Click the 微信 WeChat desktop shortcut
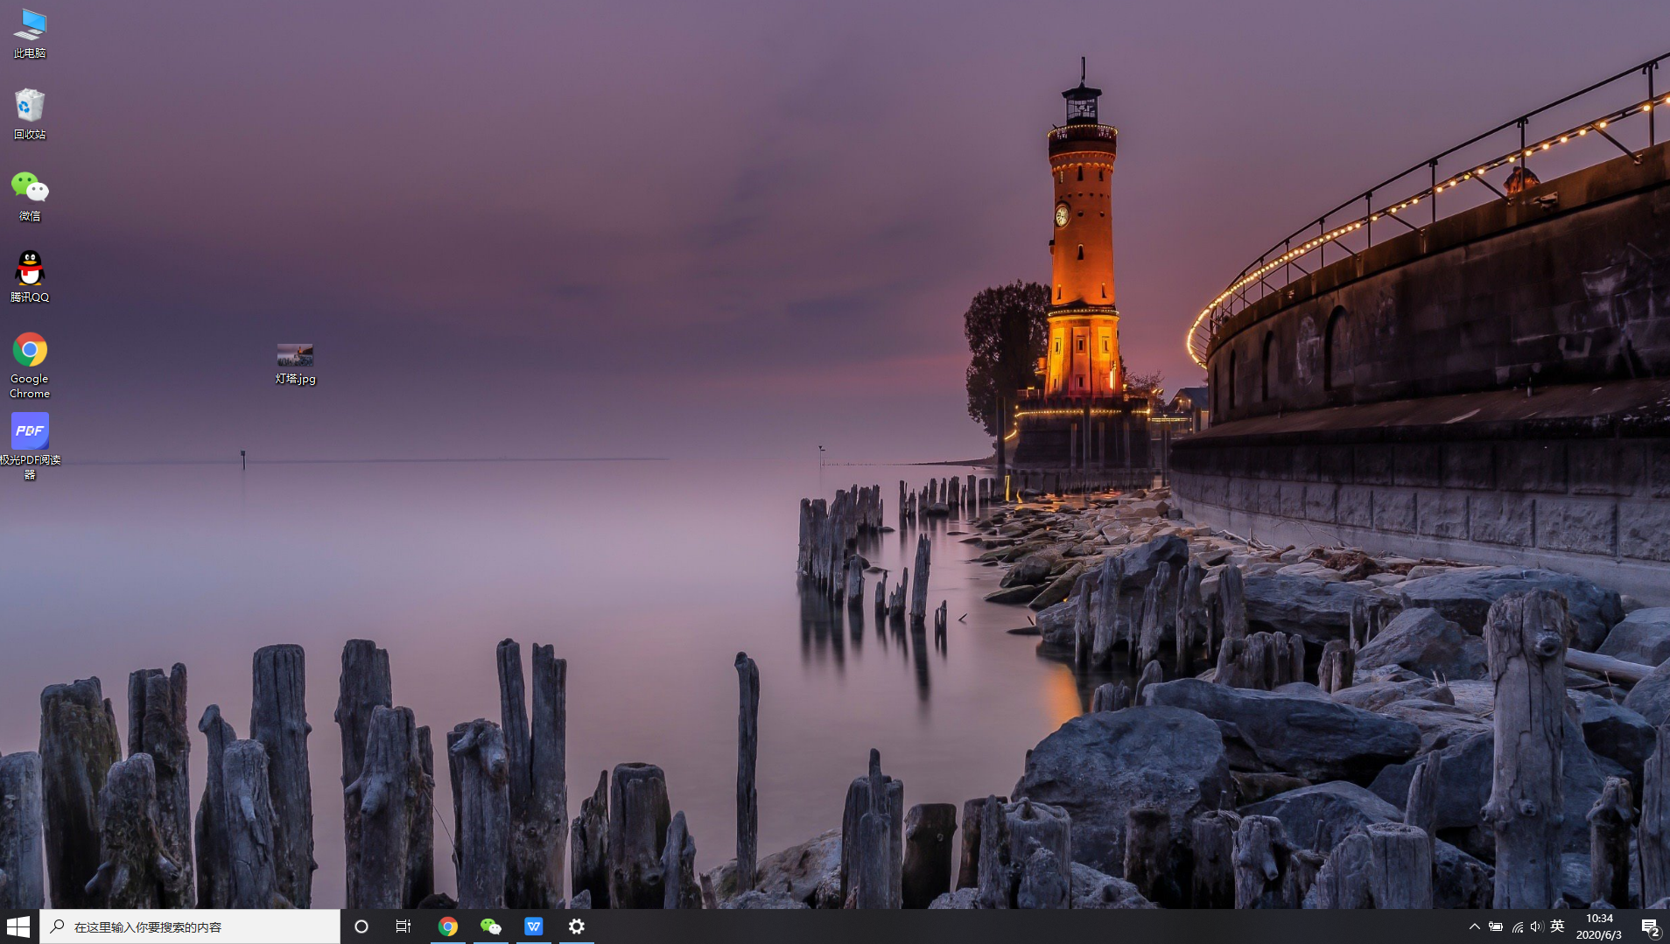 [30, 195]
